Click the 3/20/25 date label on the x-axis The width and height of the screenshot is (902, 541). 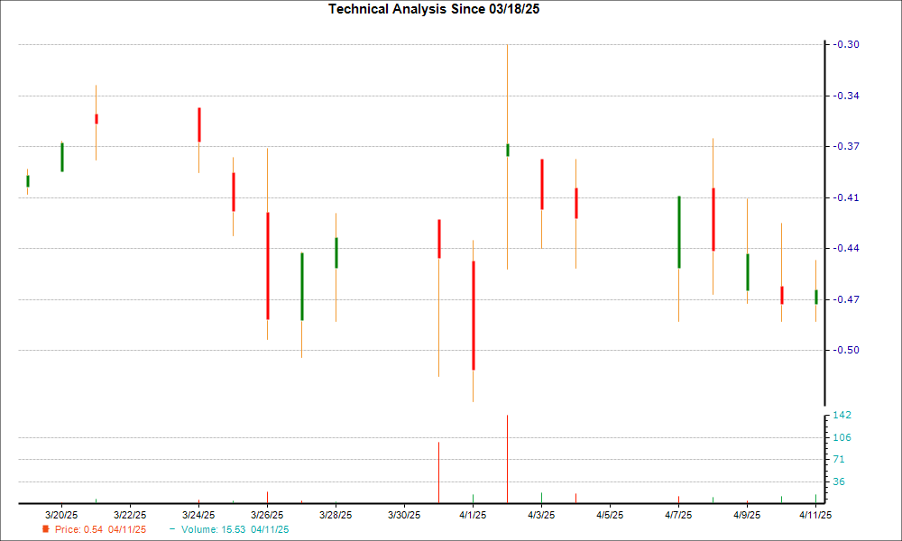[x=61, y=515]
